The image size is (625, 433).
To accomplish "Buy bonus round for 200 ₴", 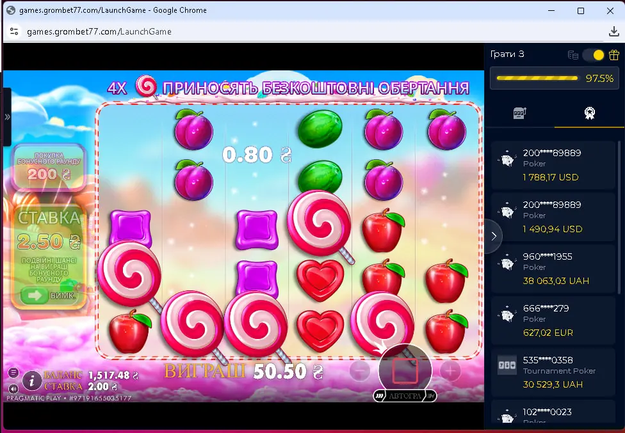I will pos(49,168).
